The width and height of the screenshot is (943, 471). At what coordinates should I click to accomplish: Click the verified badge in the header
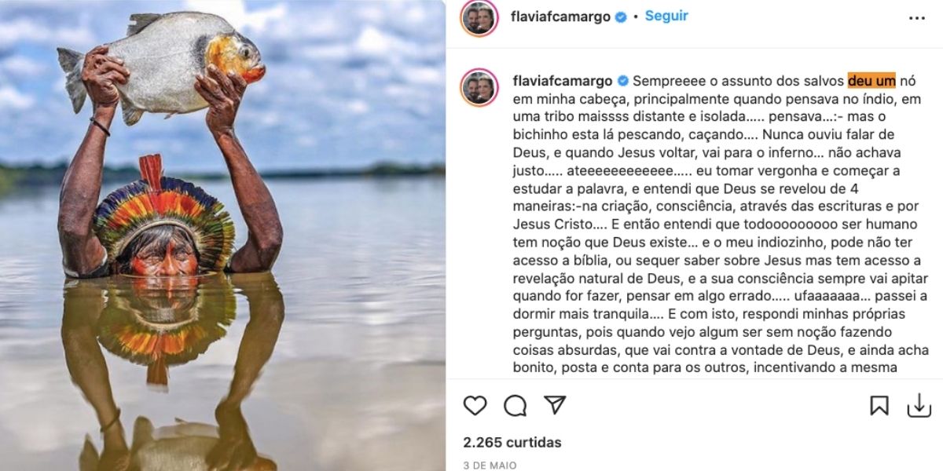click(621, 16)
